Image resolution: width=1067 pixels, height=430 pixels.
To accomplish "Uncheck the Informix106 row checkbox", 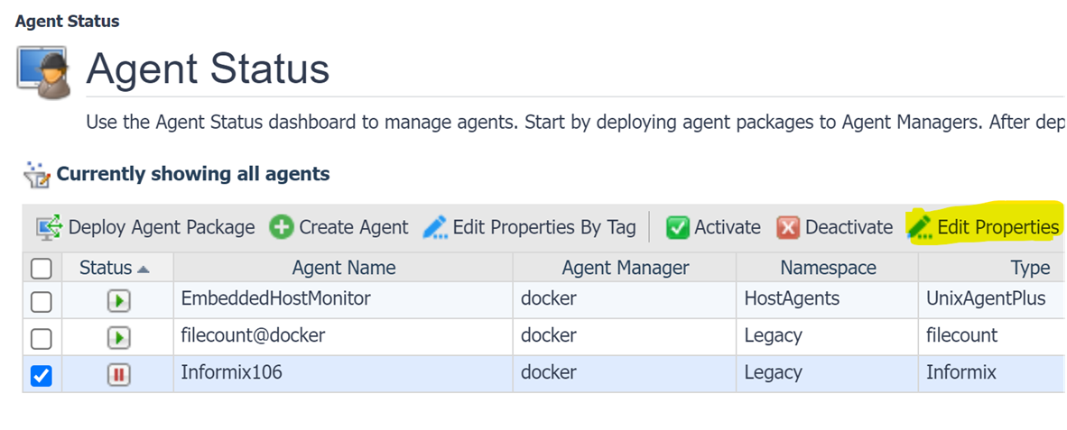I will pyautogui.click(x=42, y=375).
